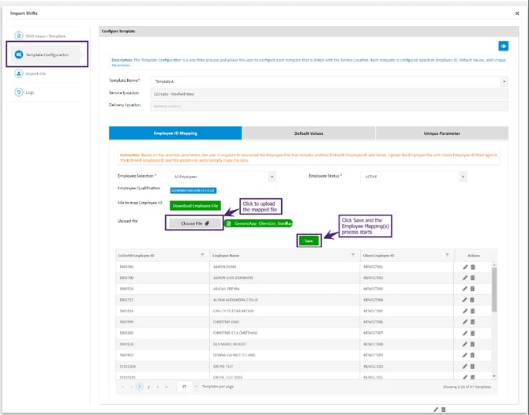Switch to Default Values tab
529x415 pixels.
point(309,133)
